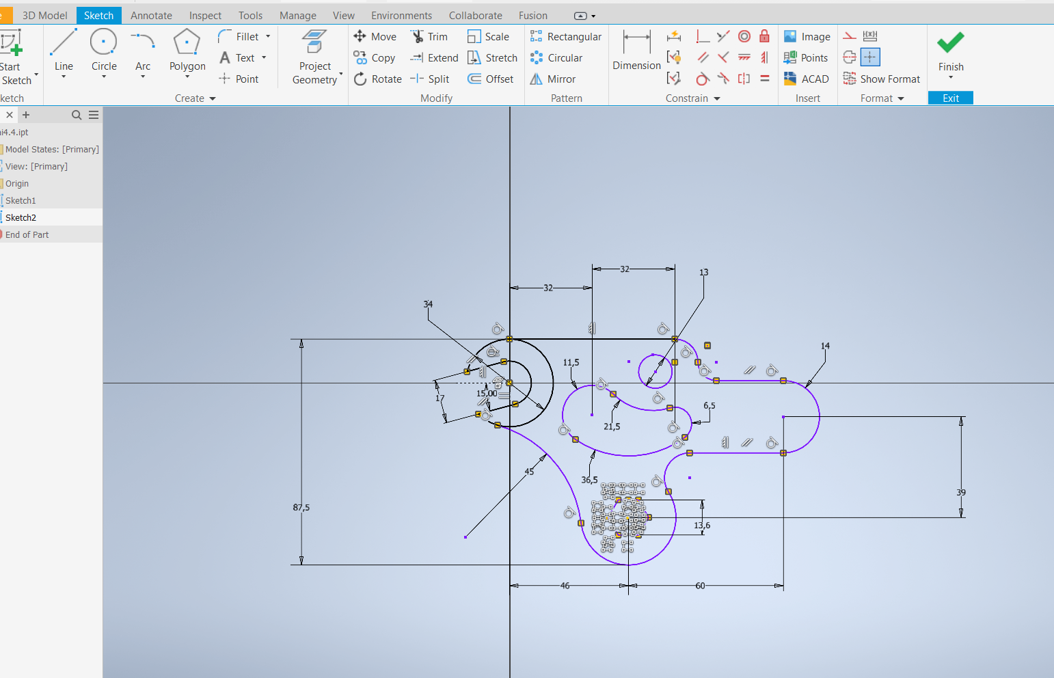Select the Dimension tool

pyautogui.click(x=636, y=51)
